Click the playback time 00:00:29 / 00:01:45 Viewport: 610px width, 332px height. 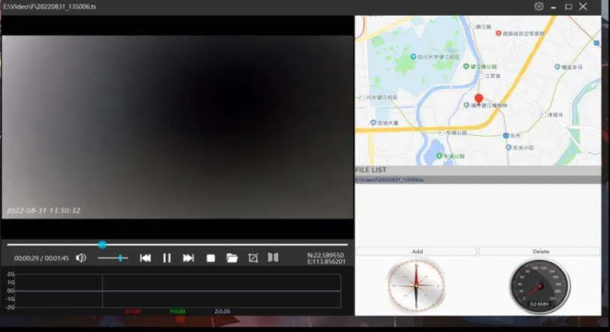click(41, 258)
